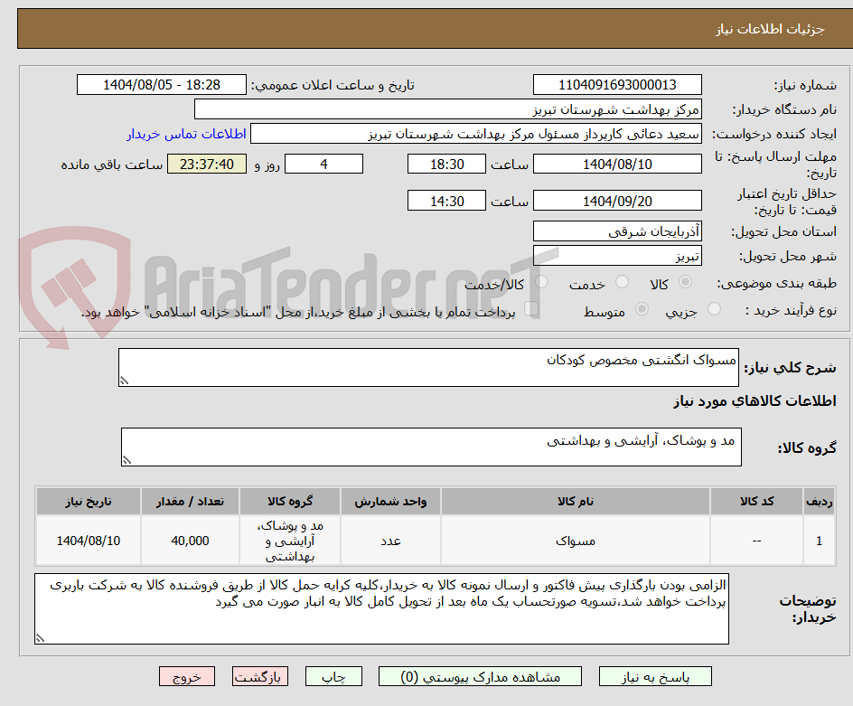Viewport: 853px width, 706px height.
Task: Click the طبقه بندی موضوعی label
Action: point(777,283)
